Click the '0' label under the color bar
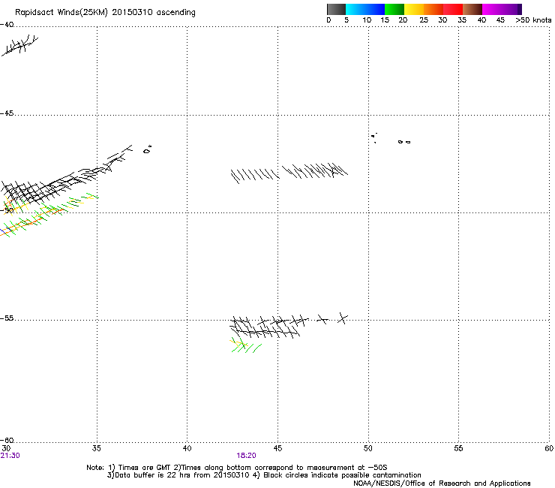This screenshot has width=555, height=488. click(328, 20)
